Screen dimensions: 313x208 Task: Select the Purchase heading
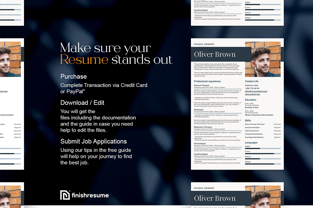(74, 76)
